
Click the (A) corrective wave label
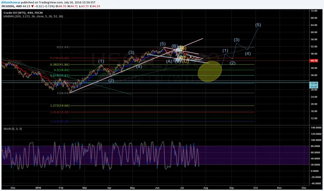tap(169, 61)
